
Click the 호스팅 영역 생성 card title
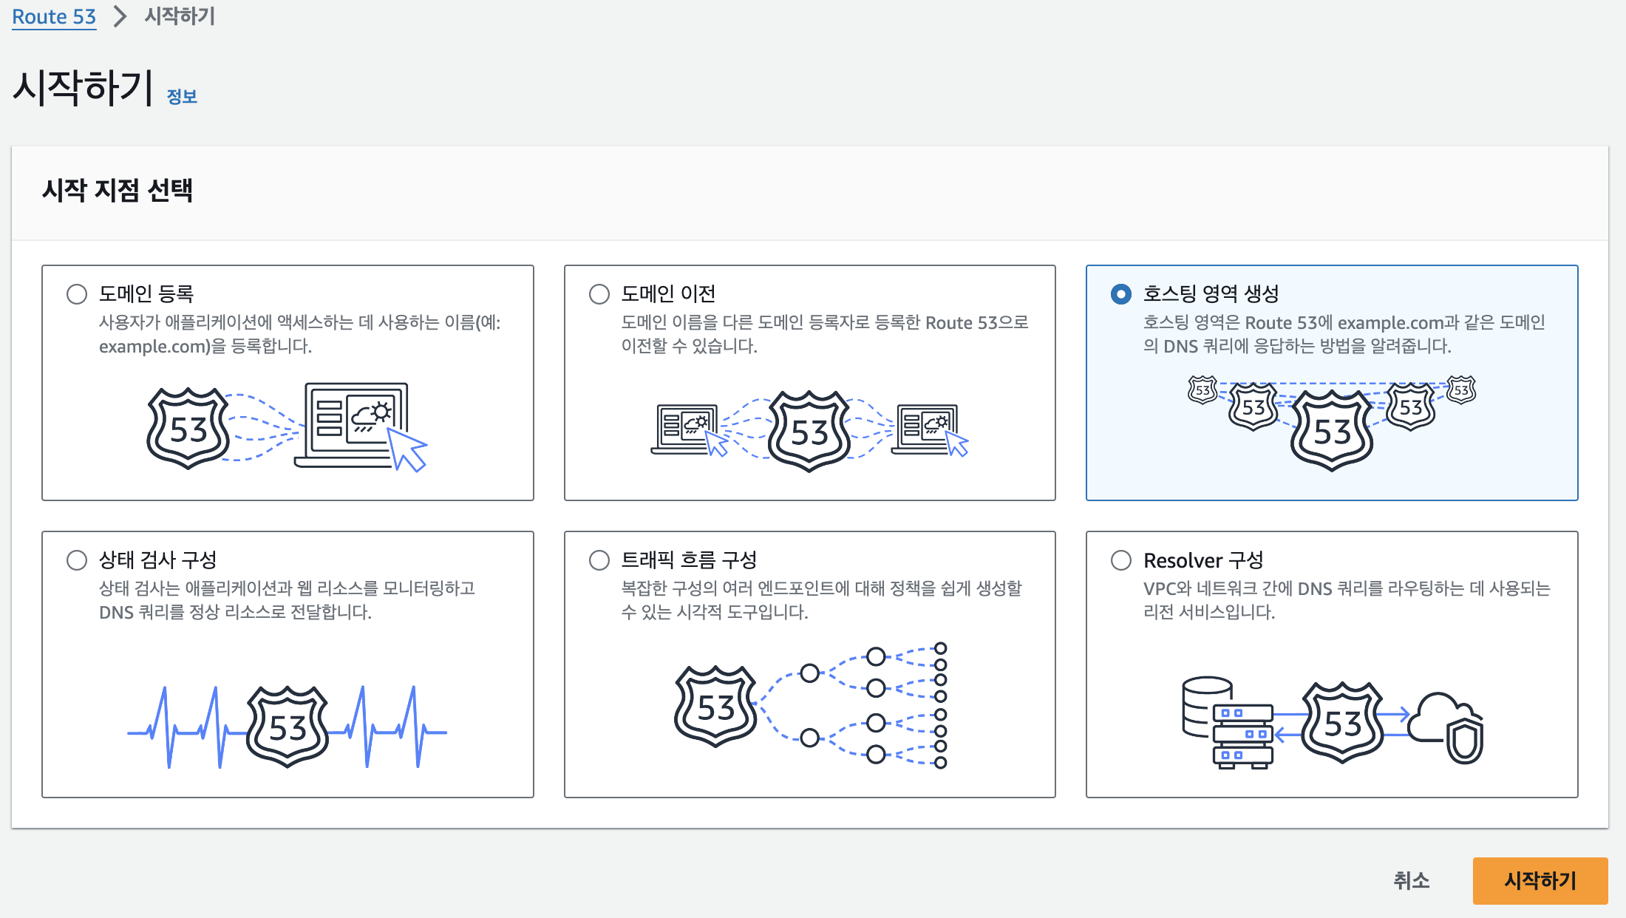pos(1211,294)
